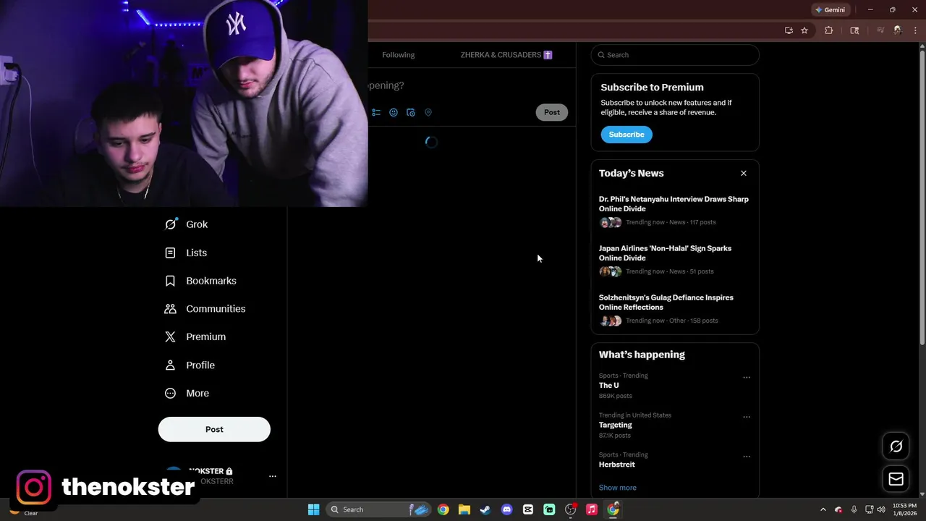The image size is (926, 521).
Task: Click the taskbar Search box
Action: (378, 509)
